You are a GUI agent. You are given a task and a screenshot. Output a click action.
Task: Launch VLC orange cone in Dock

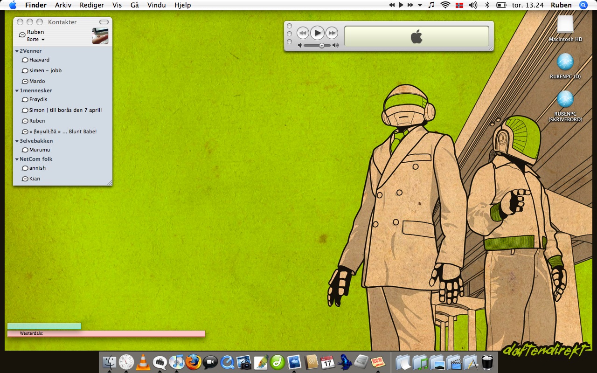click(x=143, y=362)
